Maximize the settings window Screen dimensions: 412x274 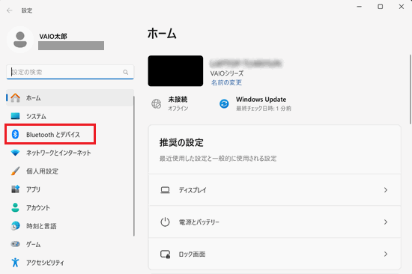pos(381,7)
